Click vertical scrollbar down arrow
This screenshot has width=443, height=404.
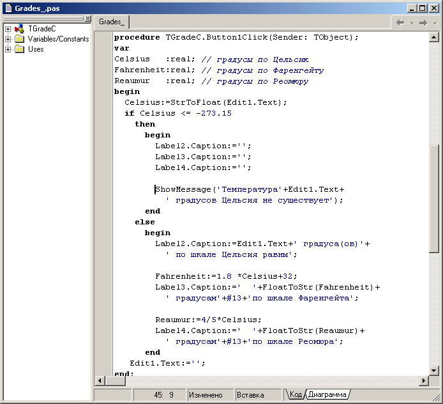[x=433, y=370]
